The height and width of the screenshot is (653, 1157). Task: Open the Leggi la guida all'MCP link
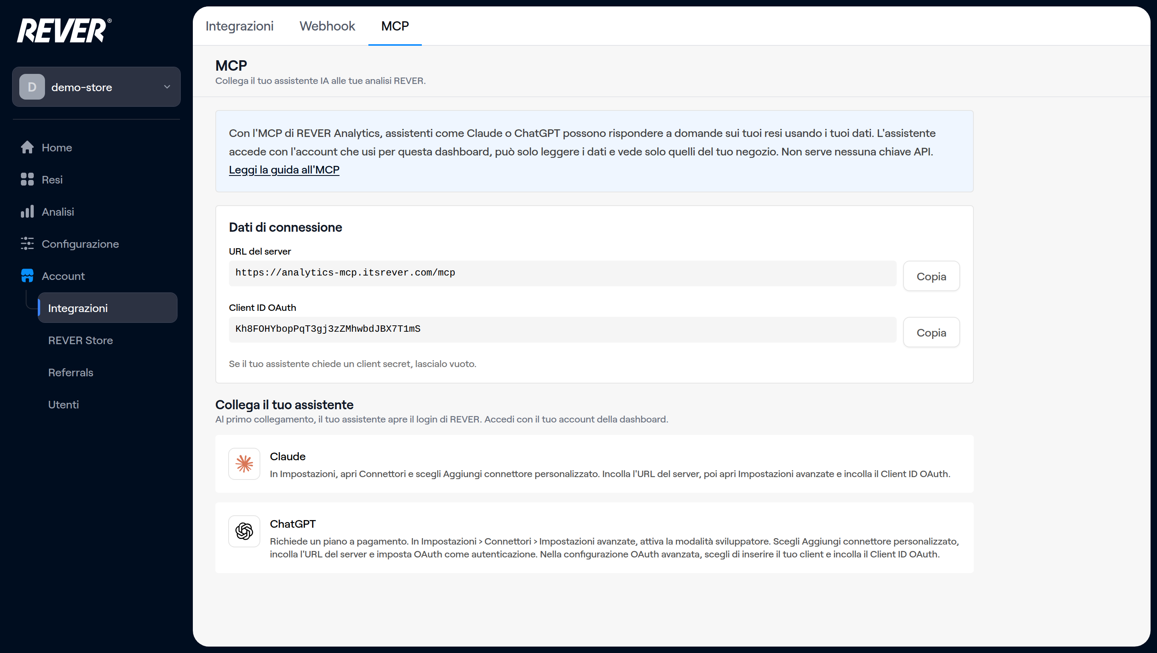pos(284,170)
